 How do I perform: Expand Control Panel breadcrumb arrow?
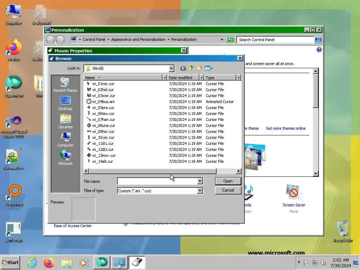[x=108, y=39]
